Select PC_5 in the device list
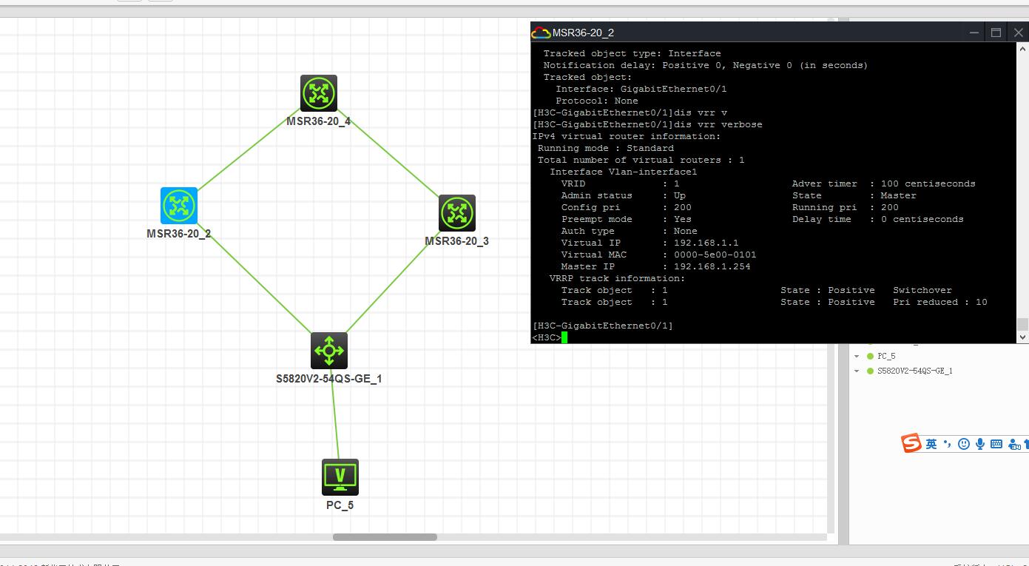Image resolution: width=1029 pixels, height=566 pixels. (x=886, y=356)
